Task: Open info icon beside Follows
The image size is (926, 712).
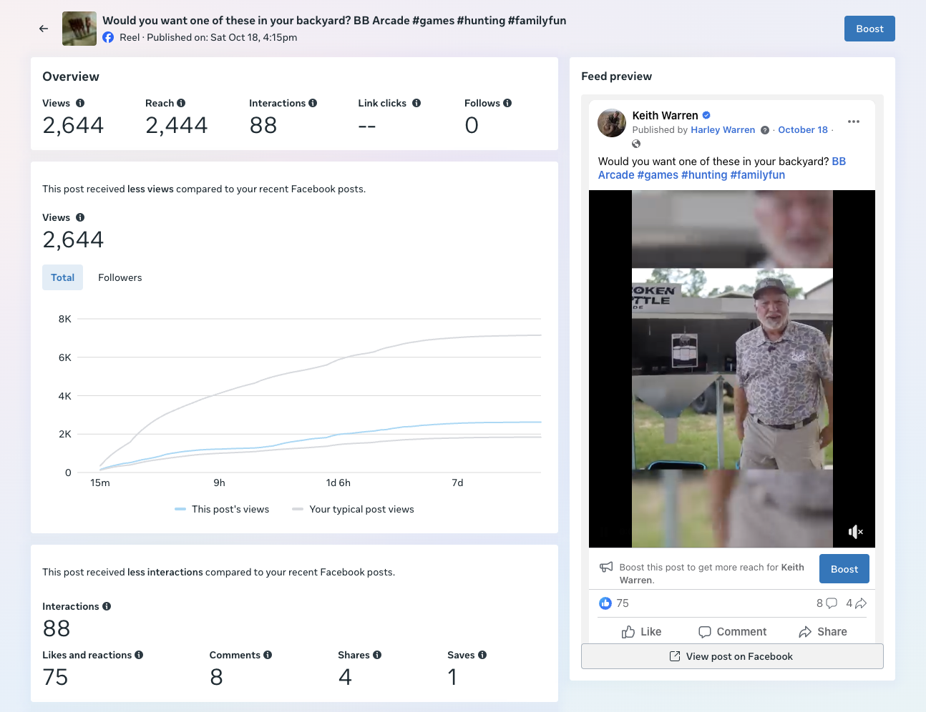Action: pos(507,103)
